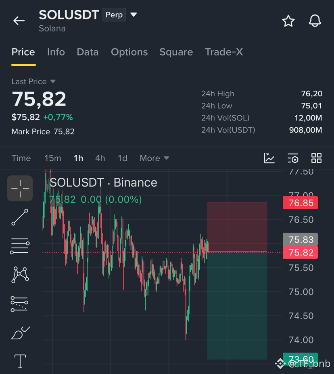334x374 pixels.
Task: Select the crosshair cursor tool
Action: coord(20,189)
